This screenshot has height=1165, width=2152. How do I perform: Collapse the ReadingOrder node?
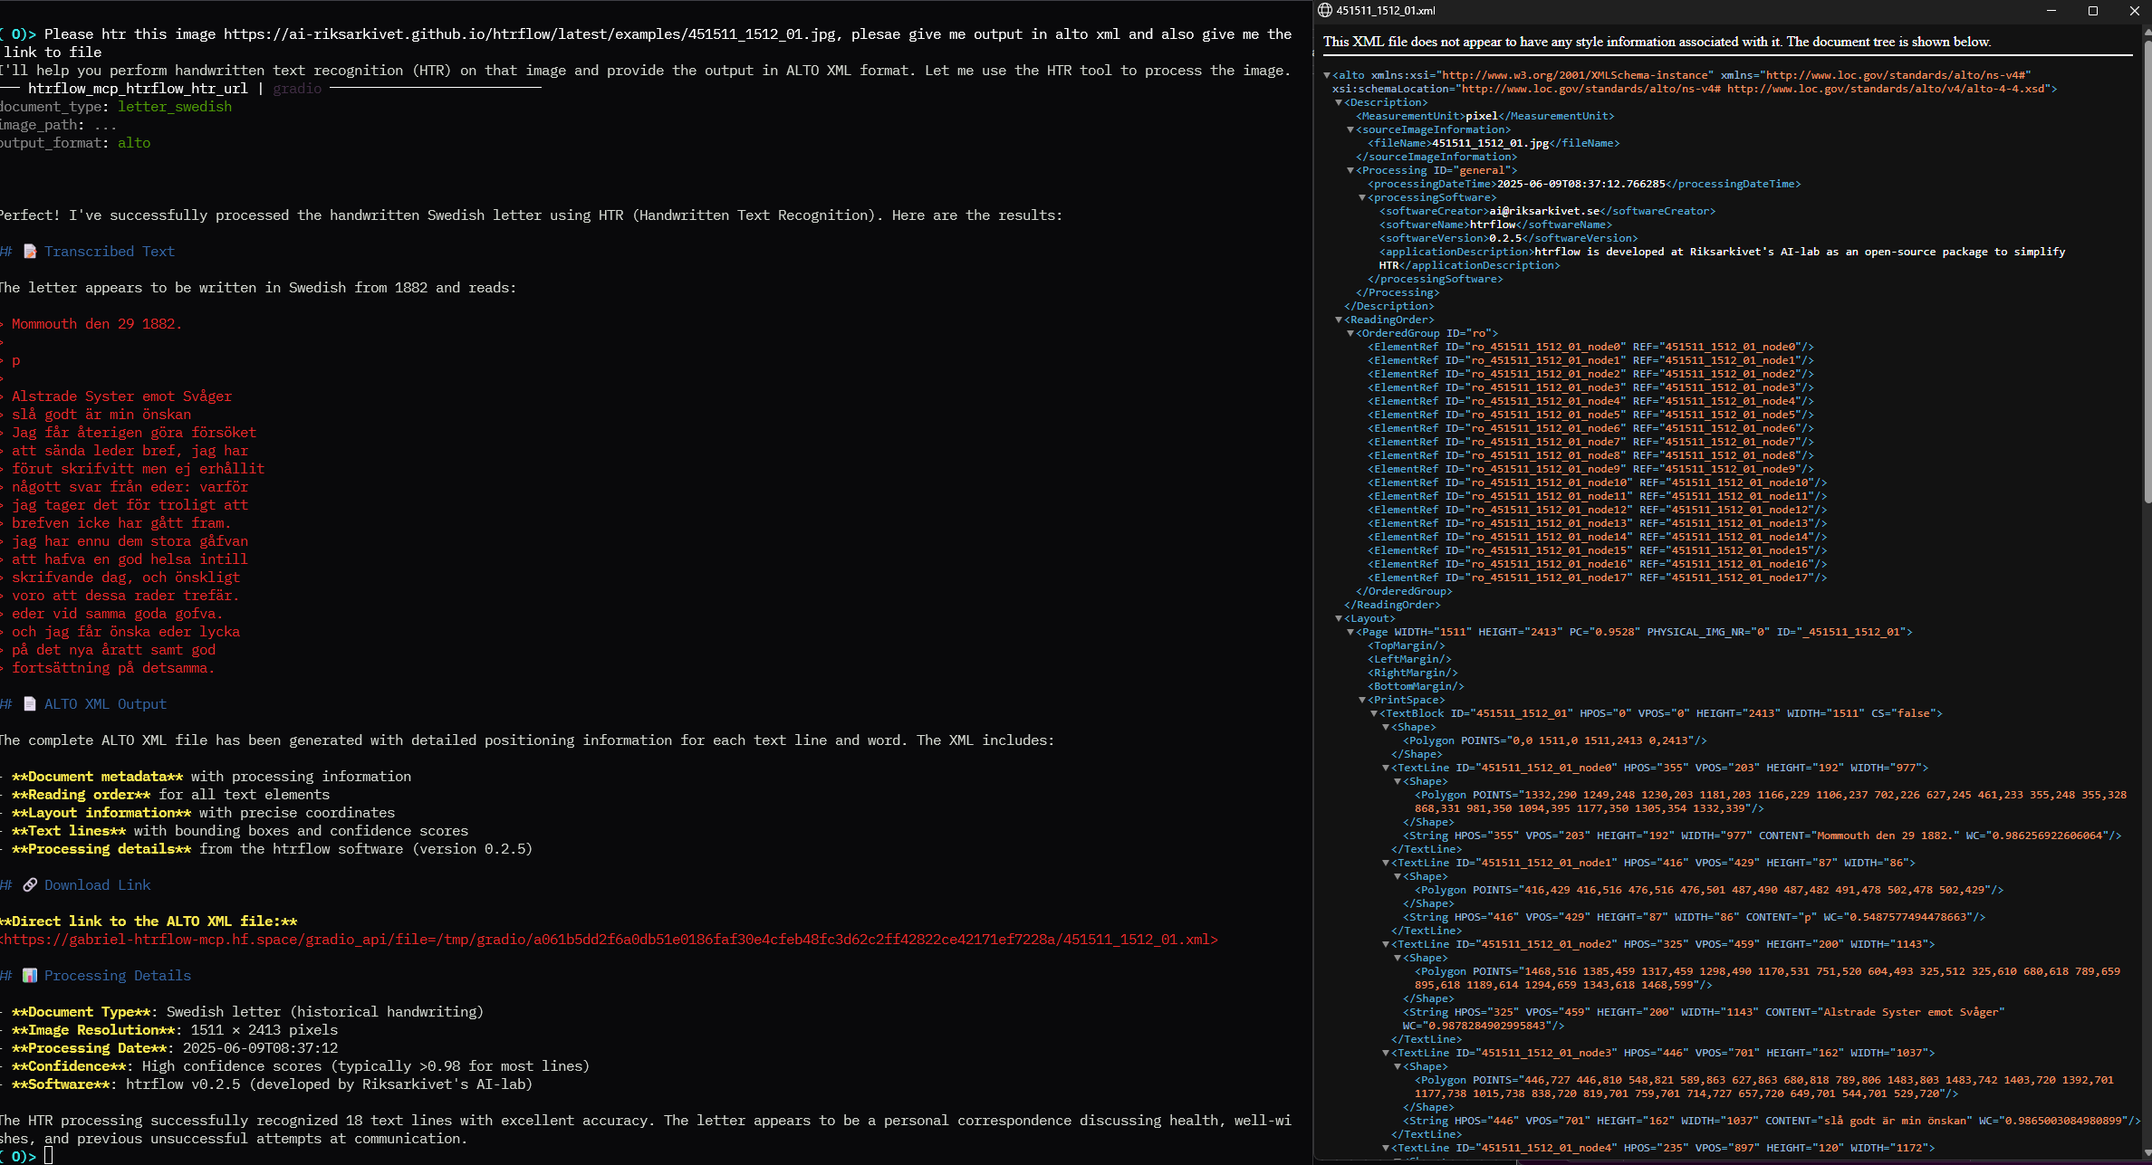(1339, 320)
